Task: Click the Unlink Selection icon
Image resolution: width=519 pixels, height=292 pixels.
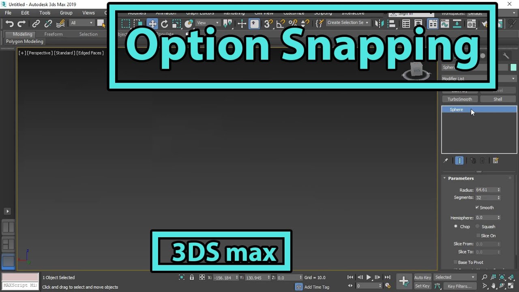Action: coord(48,24)
